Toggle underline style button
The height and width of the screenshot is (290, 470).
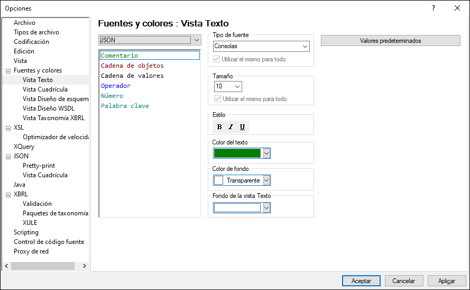point(242,127)
